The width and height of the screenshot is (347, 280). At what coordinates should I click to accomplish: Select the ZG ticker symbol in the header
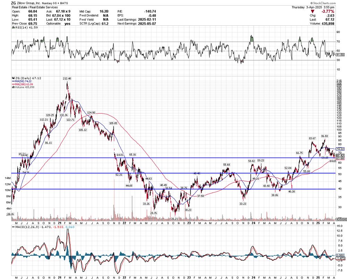tap(14, 3)
